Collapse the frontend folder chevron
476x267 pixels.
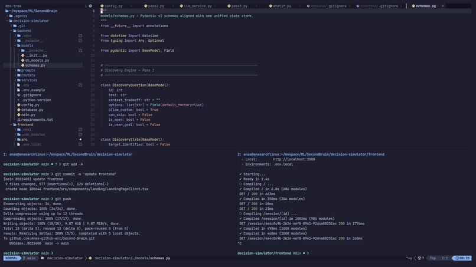pos(11,124)
